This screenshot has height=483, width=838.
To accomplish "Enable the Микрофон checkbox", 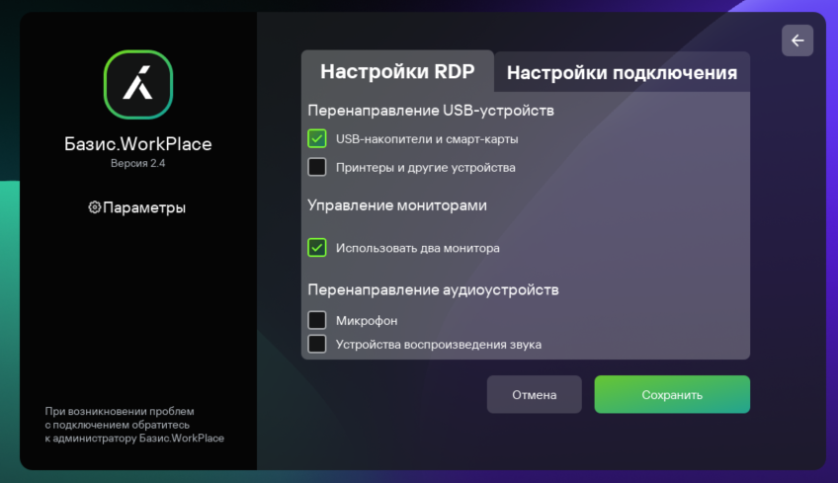I will 317,320.
